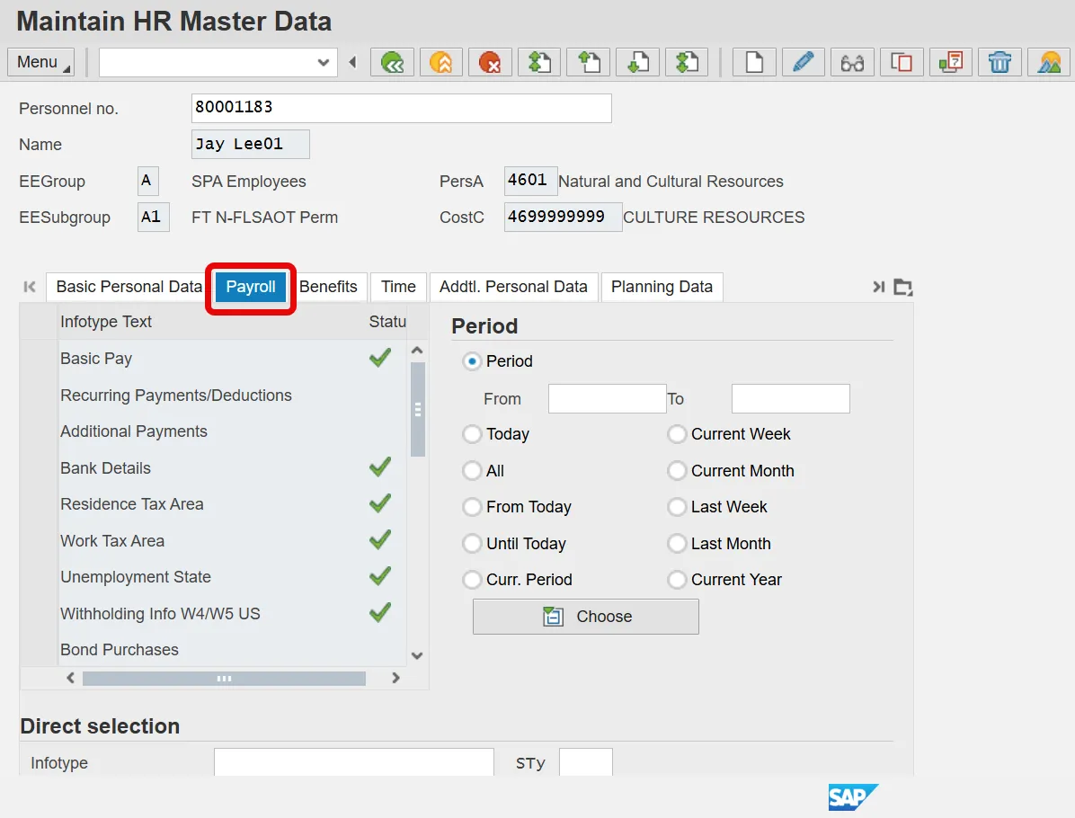Click the Overview mountain icon
The image size is (1075, 818).
click(1048, 62)
